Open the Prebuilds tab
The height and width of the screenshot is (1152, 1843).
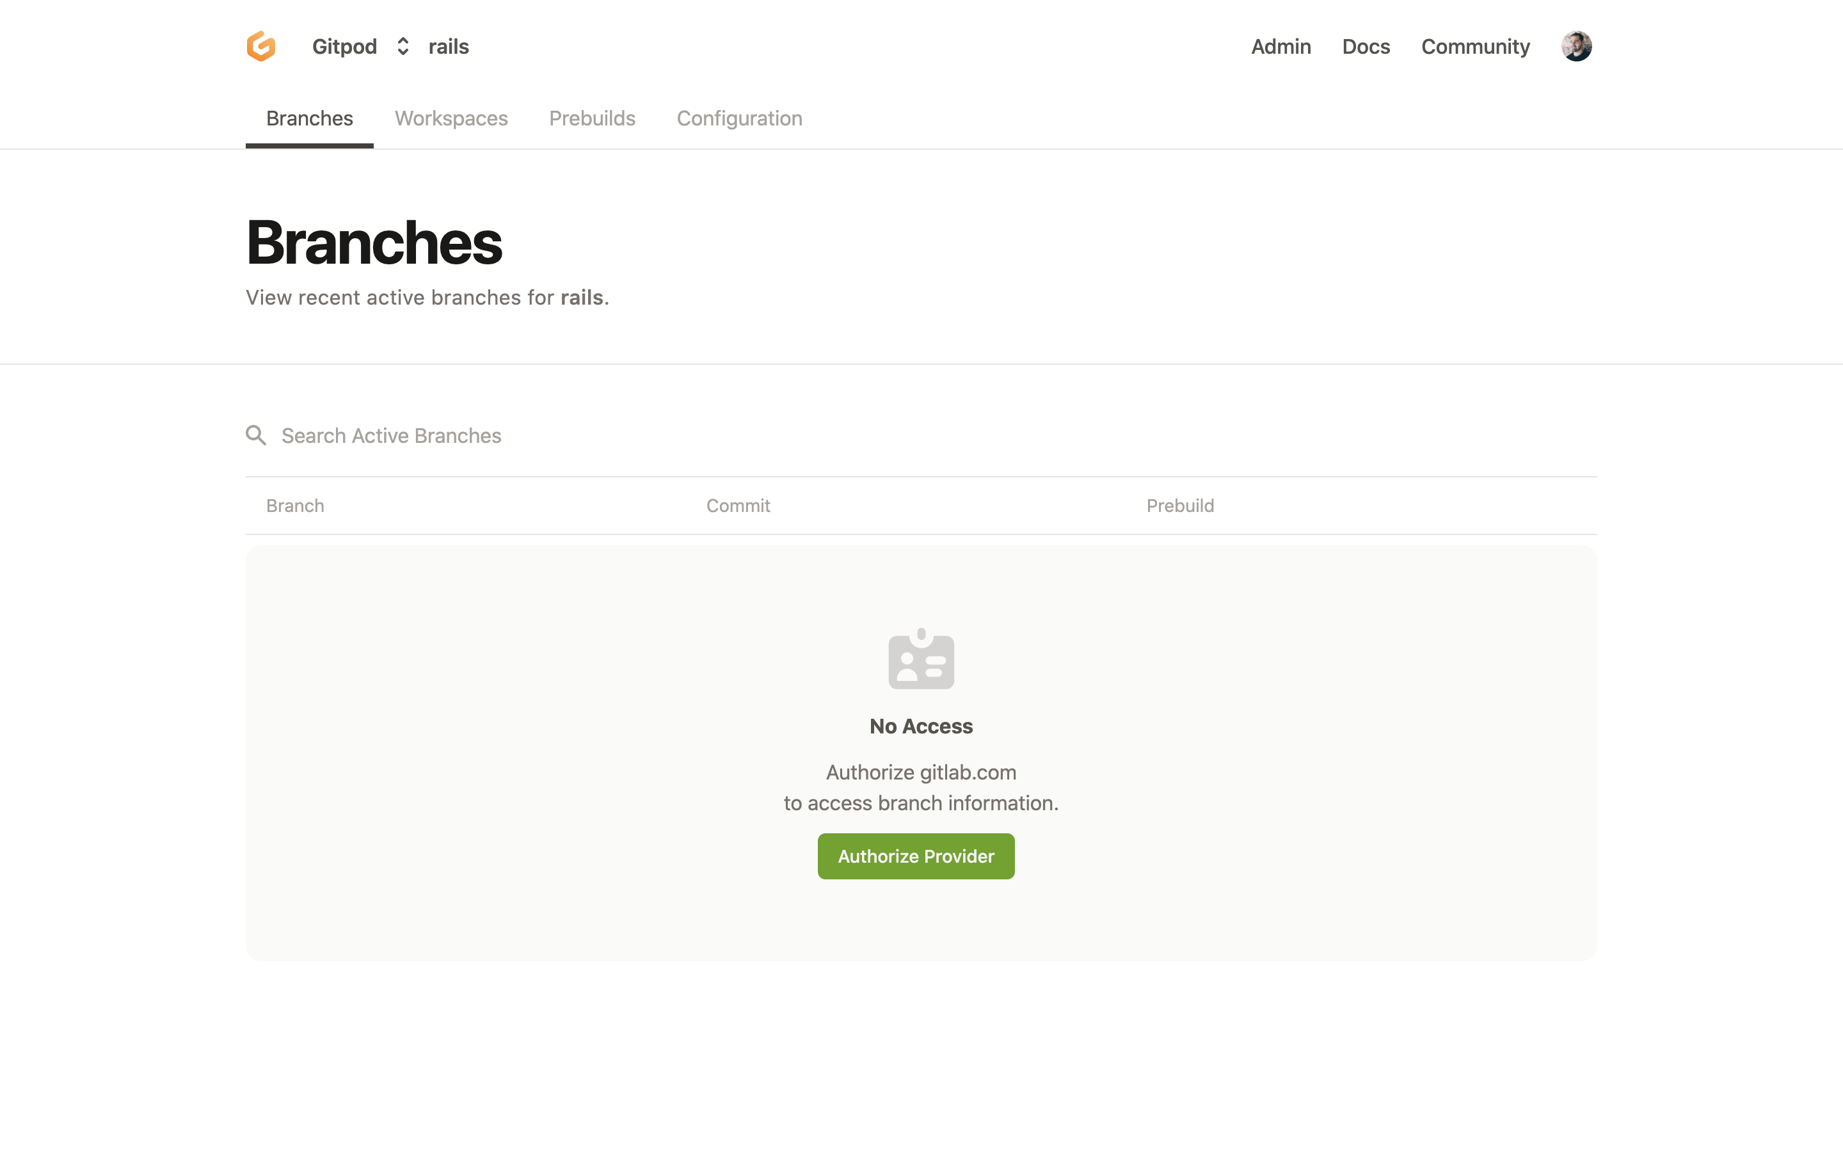[x=592, y=118]
